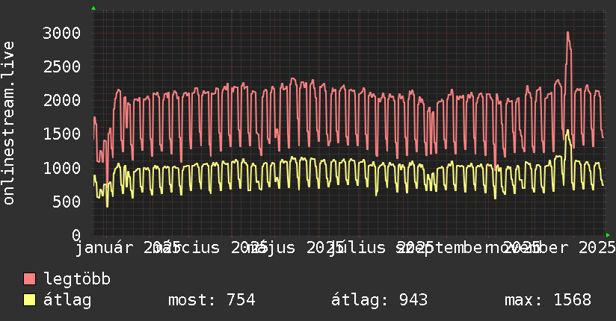Click the 'max: 1568' statistic
This screenshot has width=616, height=321.
[548, 300]
